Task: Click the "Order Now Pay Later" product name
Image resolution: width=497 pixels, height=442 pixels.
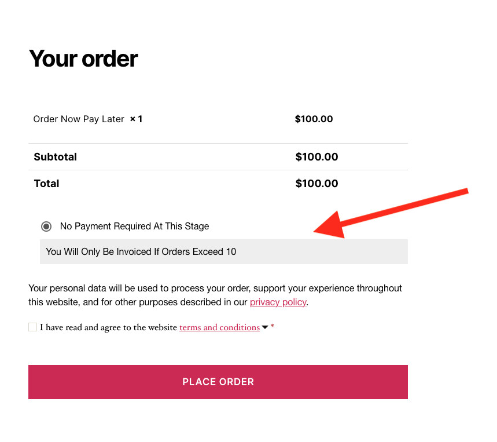Action: 79,119
